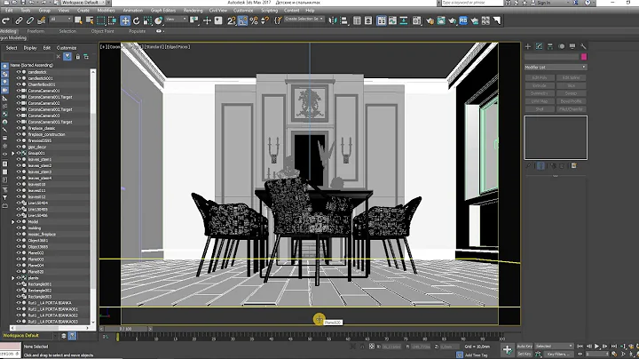Click the Set Key button
Image resolution: width=639 pixels, height=359 pixels.
pyautogui.click(x=525, y=354)
